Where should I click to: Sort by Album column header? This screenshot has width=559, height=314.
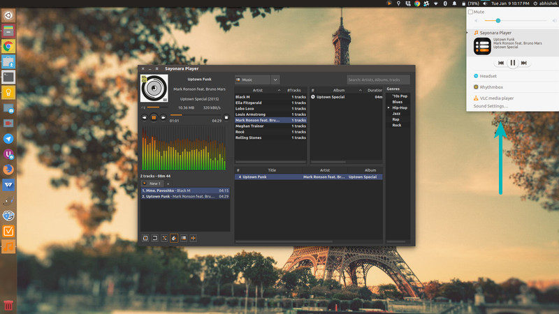(x=339, y=91)
